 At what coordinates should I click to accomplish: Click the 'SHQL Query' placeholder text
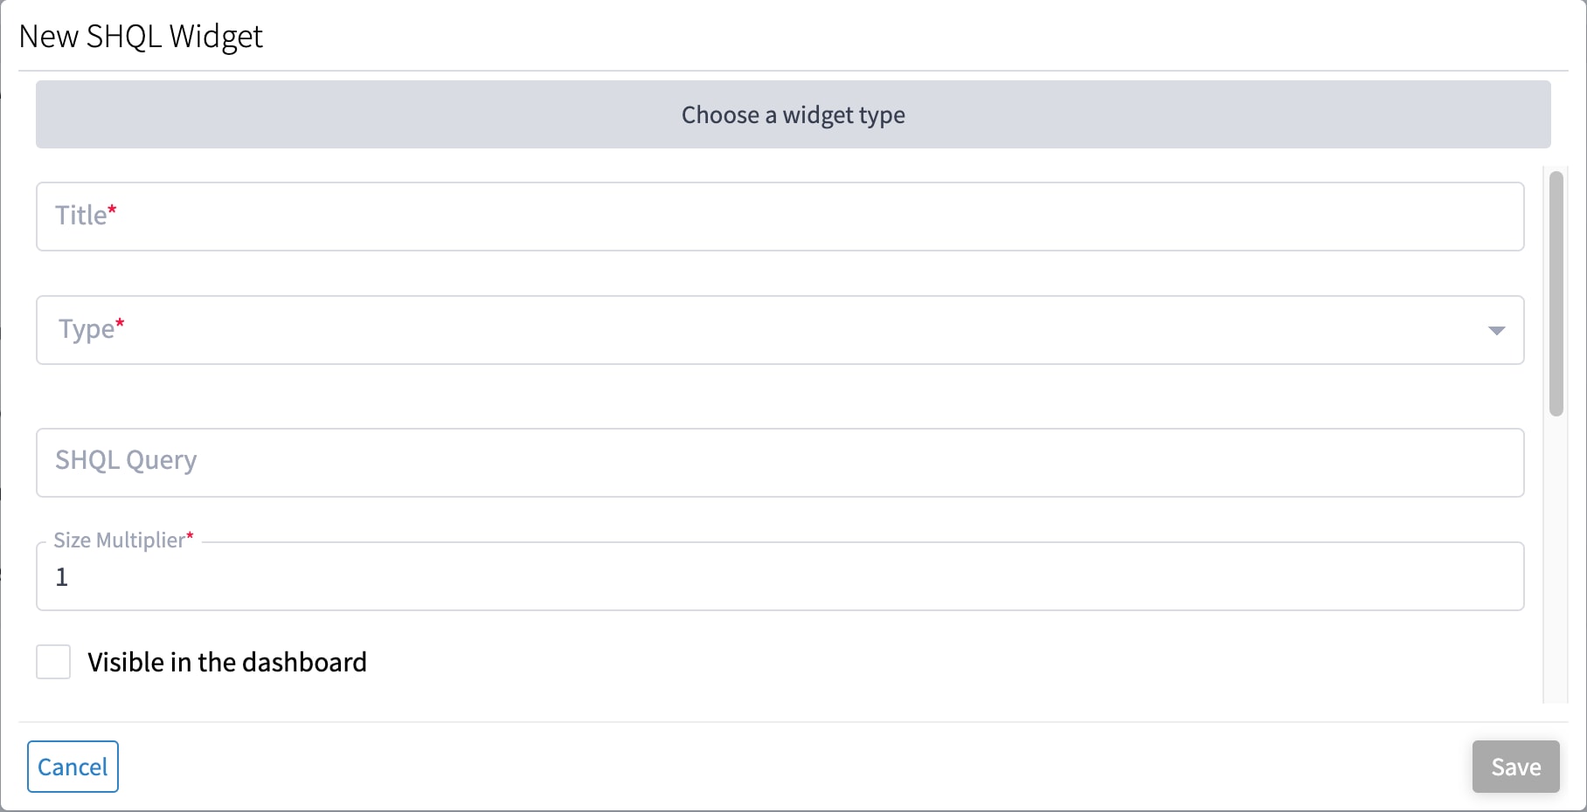[126, 460]
